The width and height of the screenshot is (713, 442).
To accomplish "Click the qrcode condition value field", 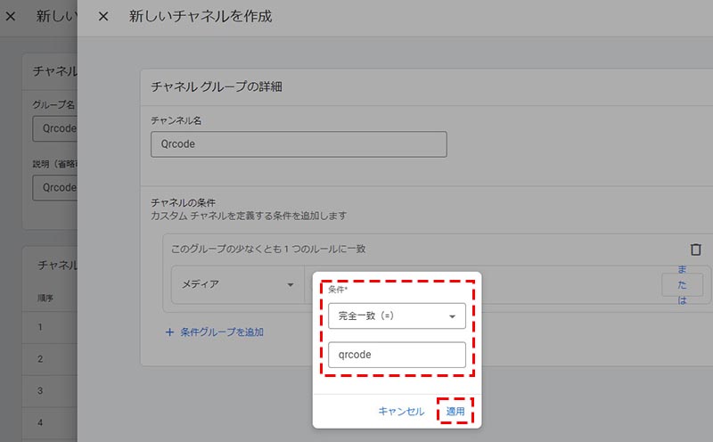I will click(397, 355).
